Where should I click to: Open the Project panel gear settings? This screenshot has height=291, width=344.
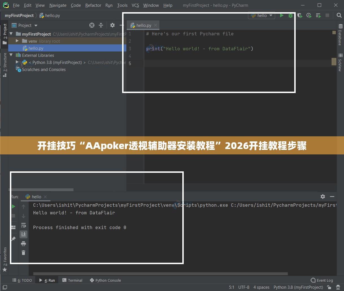(x=112, y=25)
